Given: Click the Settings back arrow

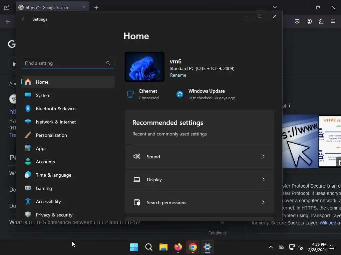Looking at the screenshot, I should click(24, 19).
